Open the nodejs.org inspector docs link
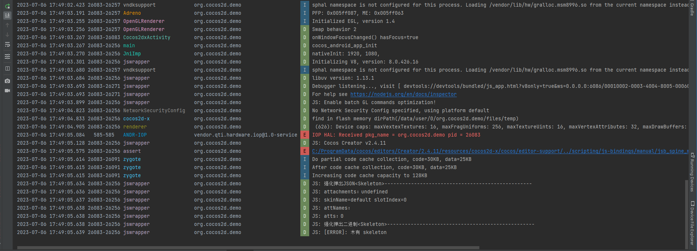 tap(403, 94)
